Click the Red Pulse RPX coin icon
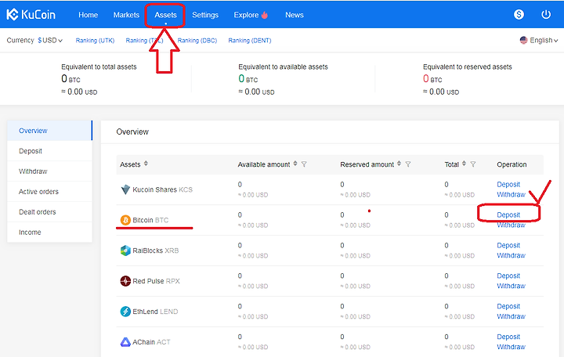564x357 pixels. tap(125, 281)
